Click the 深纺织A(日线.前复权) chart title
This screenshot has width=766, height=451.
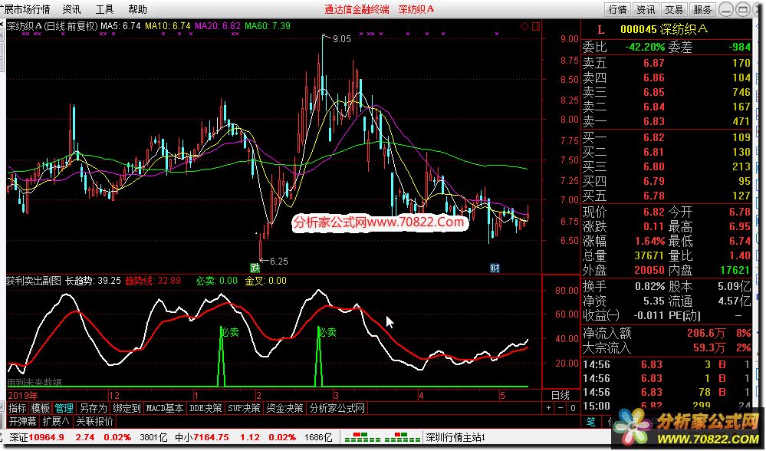pos(52,26)
